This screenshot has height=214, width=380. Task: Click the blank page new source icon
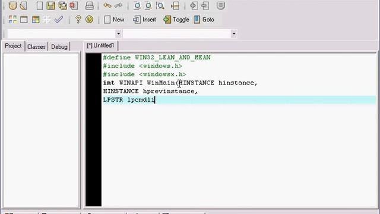coord(40,5)
